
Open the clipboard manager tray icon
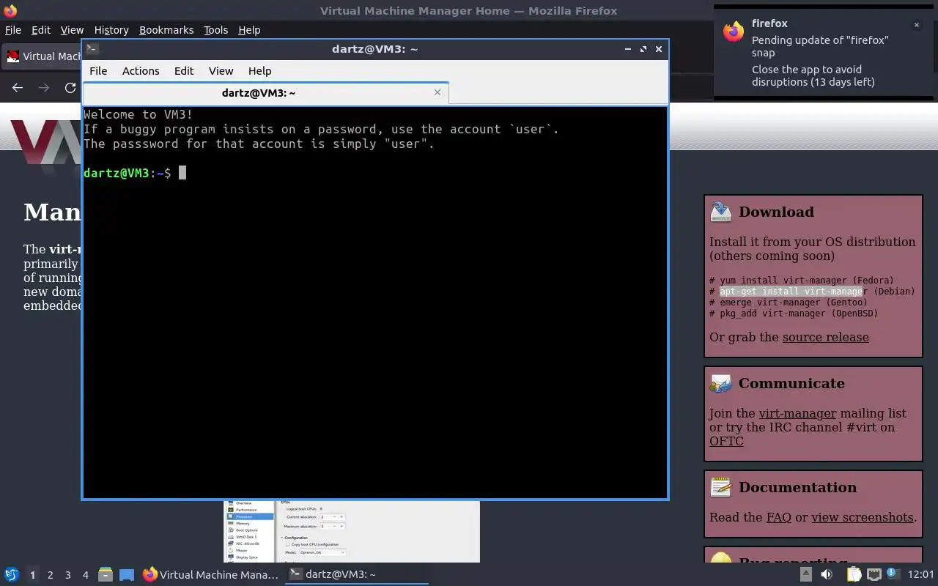[x=854, y=575]
